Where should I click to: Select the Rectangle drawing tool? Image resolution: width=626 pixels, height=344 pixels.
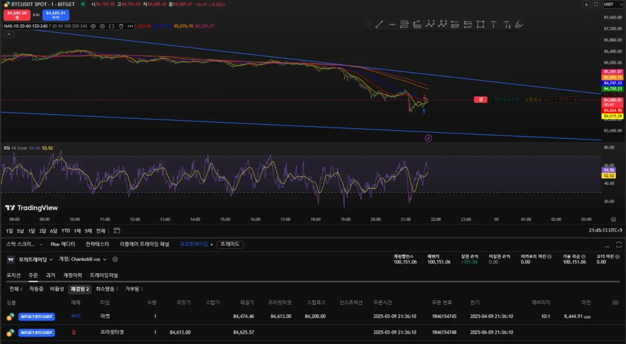(480, 24)
